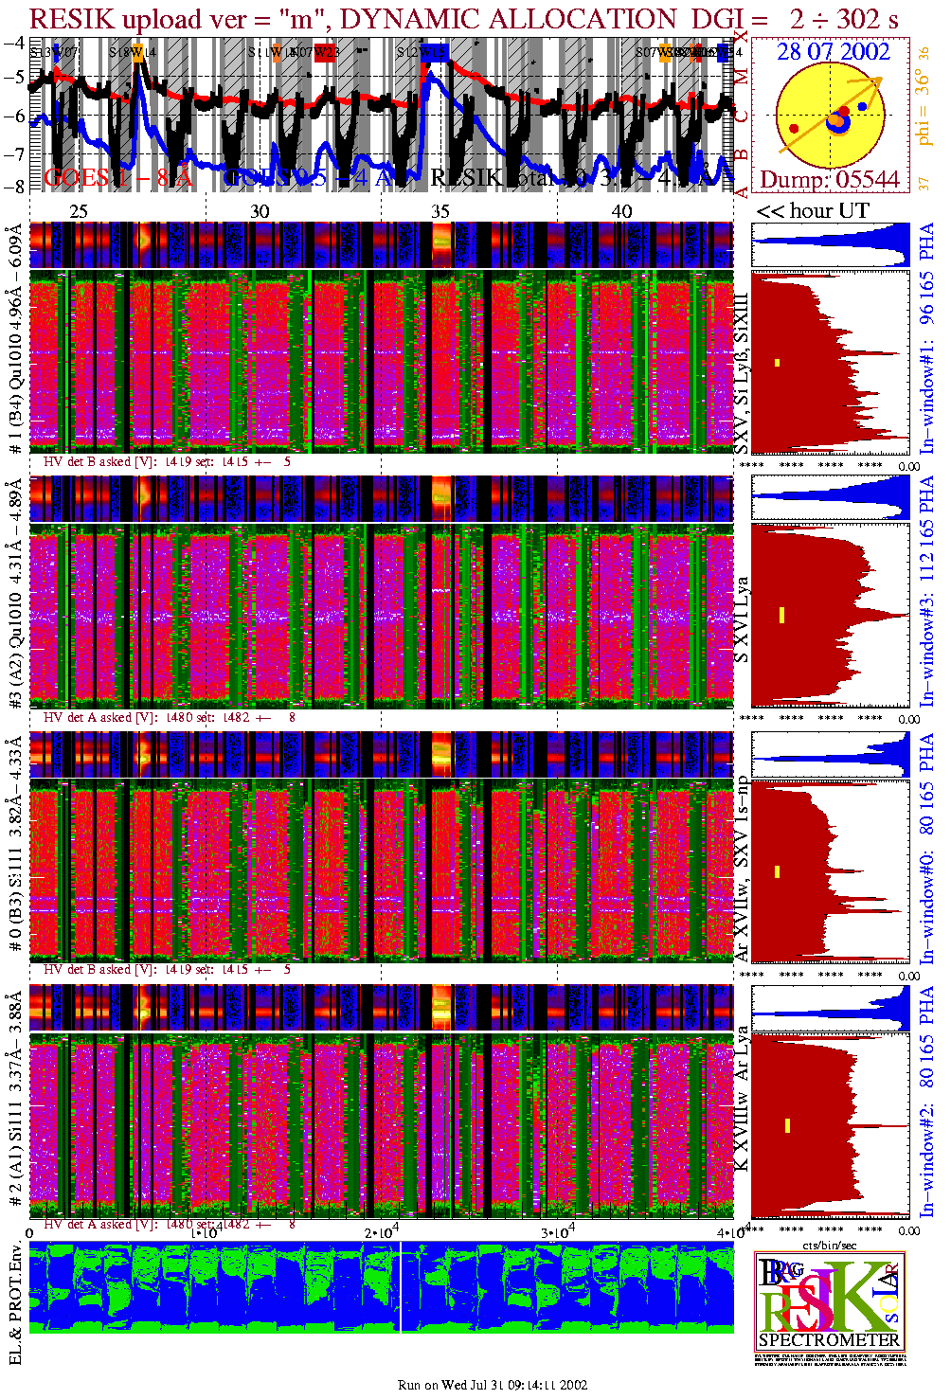This screenshot has width=951, height=1399.
Task: Click the yellow solar disk pointing diagram
Action: 829,117
